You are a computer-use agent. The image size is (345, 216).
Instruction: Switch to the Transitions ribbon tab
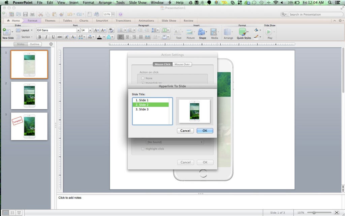(123, 21)
